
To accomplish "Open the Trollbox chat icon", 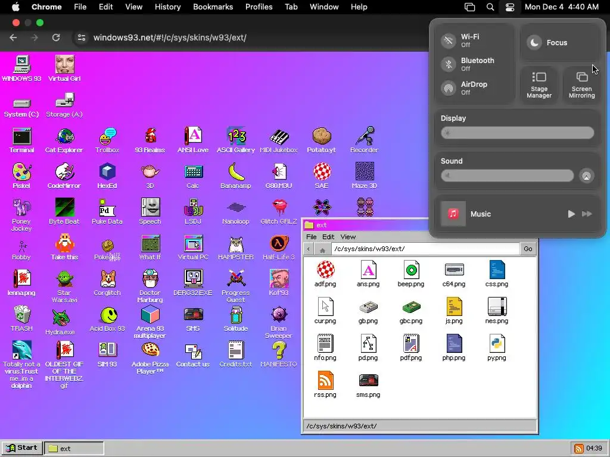I will [x=107, y=140].
